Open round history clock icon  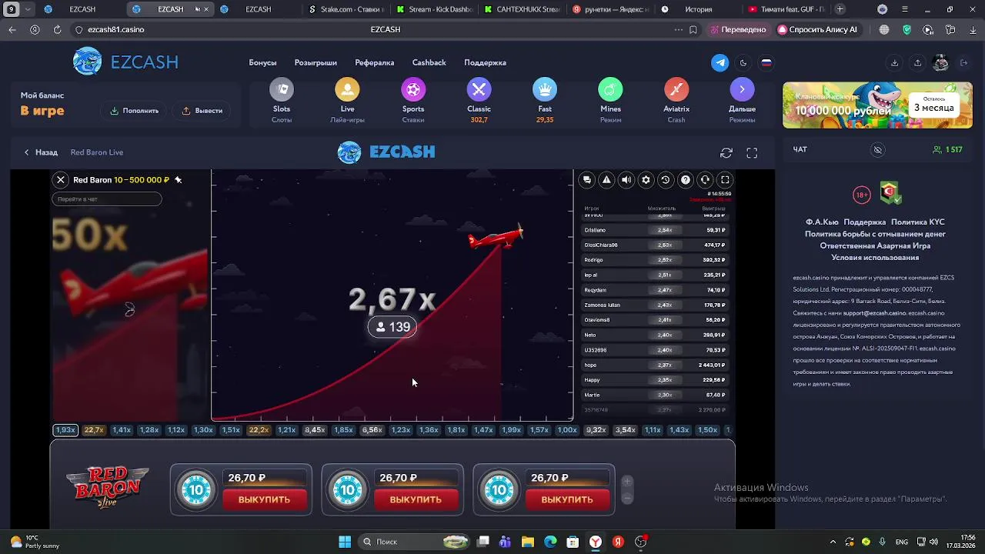(x=666, y=180)
